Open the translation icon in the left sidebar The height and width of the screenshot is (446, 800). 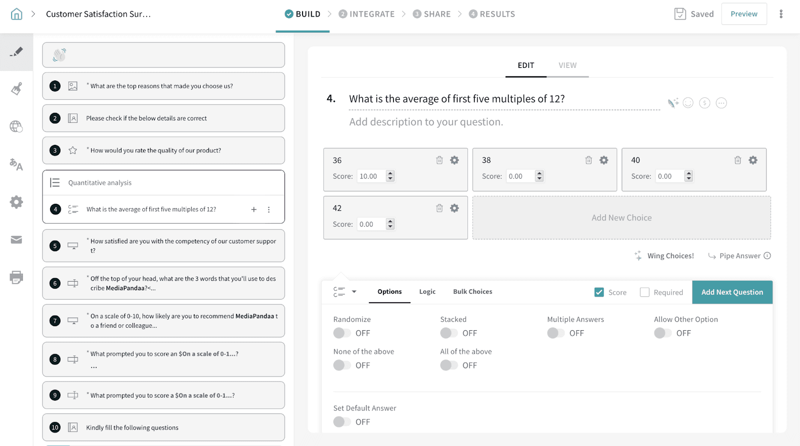16,164
